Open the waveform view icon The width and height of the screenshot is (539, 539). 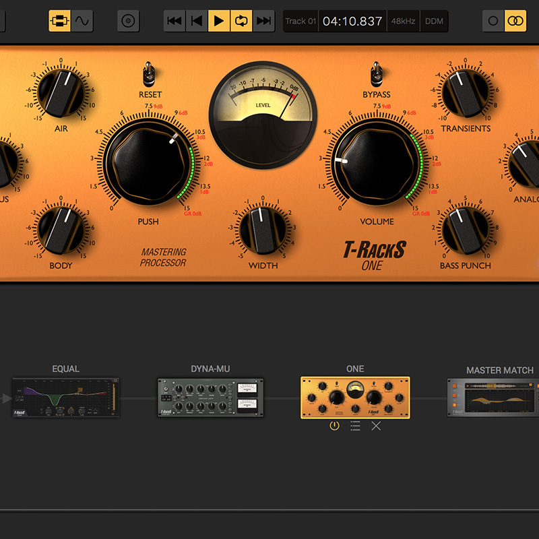(x=82, y=21)
